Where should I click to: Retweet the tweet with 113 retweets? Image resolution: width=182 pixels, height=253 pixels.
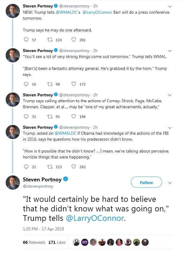click(x=50, y=167)
